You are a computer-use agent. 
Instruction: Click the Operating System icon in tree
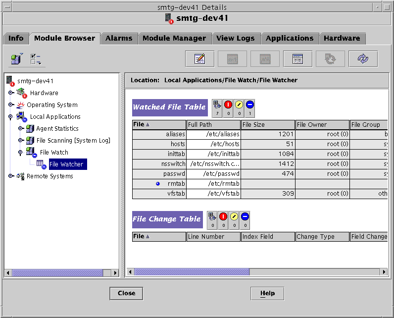[21, 105]
